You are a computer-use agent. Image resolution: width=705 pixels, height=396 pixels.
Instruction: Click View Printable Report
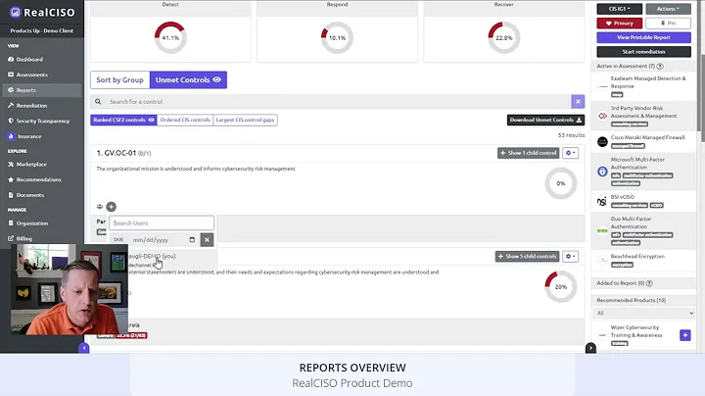[643, 37]
